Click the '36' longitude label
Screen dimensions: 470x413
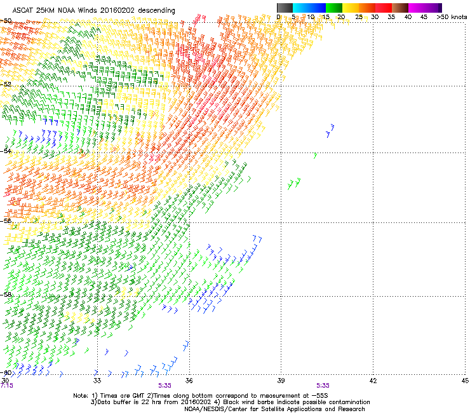(189, 381)
